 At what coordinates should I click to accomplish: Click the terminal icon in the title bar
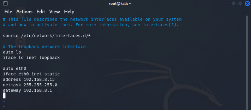point(6,4)
